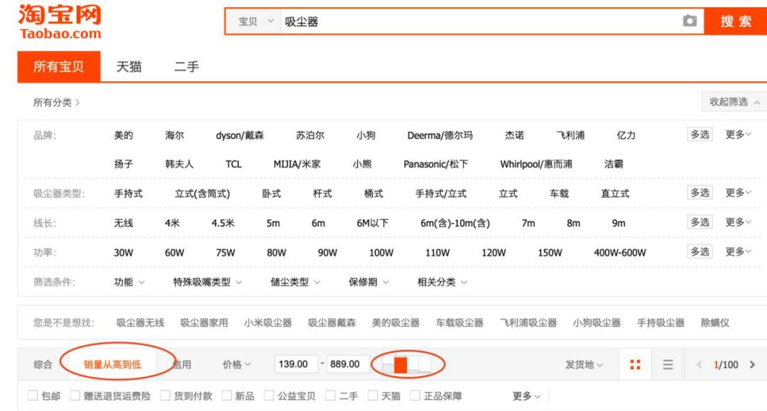Image resolution: width=767 pixels, height=411 pixels.
Task: Go to previous results page arrow
Action: (x=700, y=365)
